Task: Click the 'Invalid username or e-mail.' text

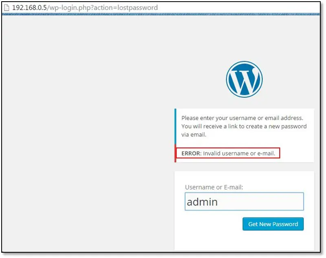Action: tap(239, 153)
